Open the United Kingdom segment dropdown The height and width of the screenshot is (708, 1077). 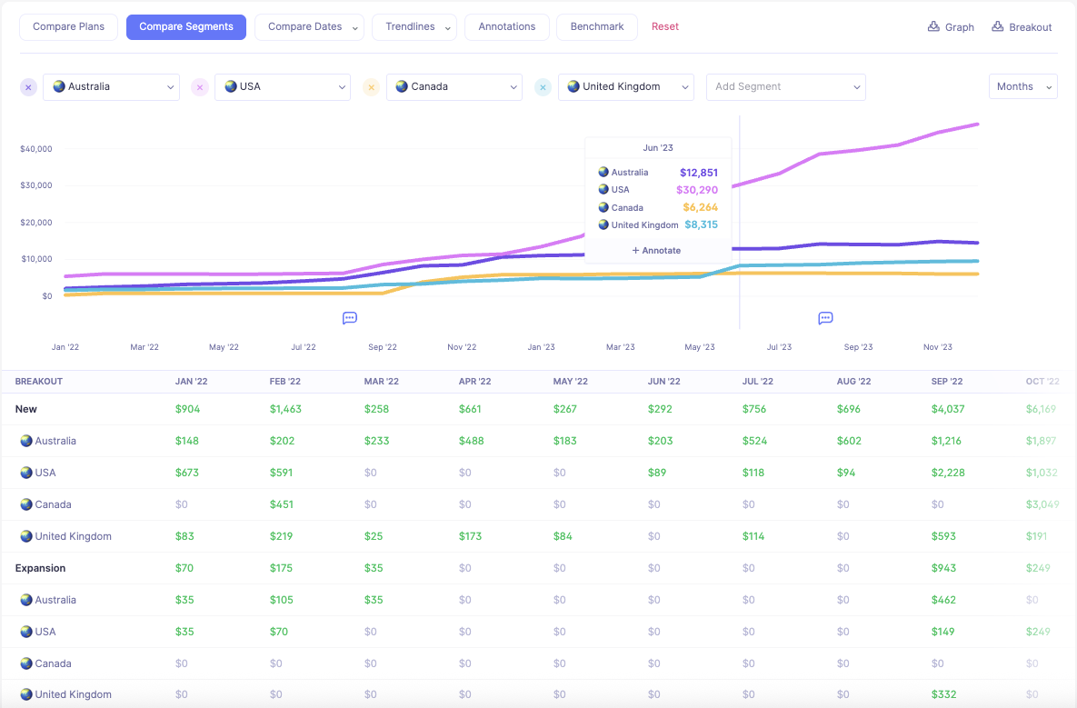(626, 87)
